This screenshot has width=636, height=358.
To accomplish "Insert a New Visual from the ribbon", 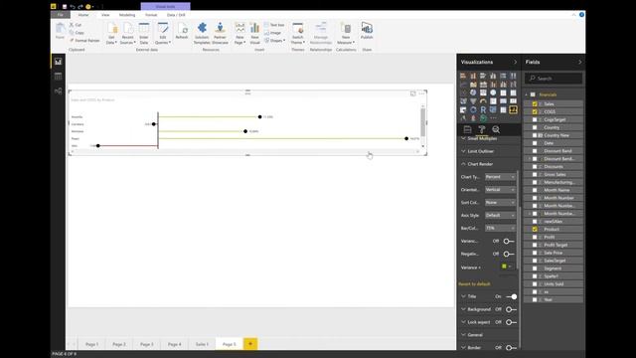I will pyautogui.click(x=254, y=33).
